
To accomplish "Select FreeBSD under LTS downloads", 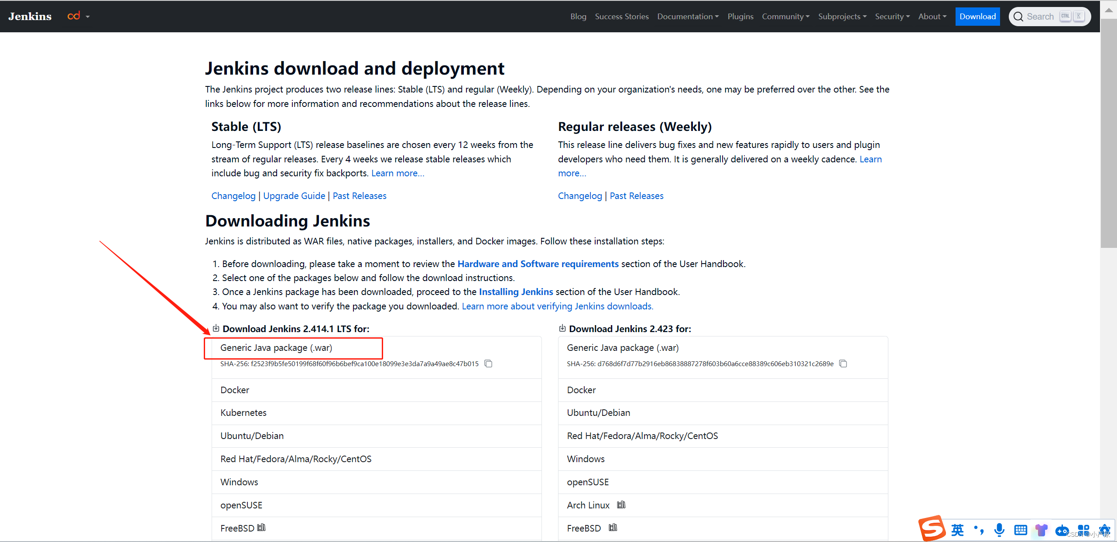I will click(x=377, y=528).
